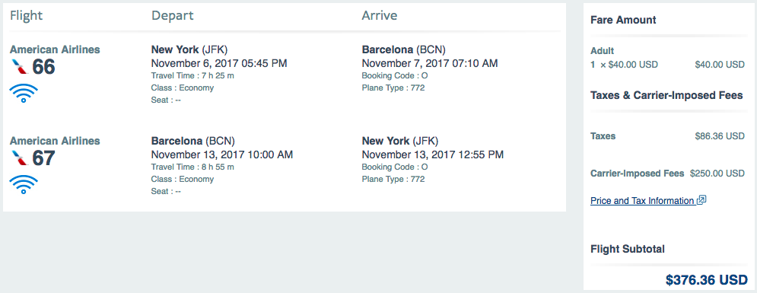Click the Wi-Fi icon under flight 67
The width and height of the screenshot is (757, 293).
point(23,184)
